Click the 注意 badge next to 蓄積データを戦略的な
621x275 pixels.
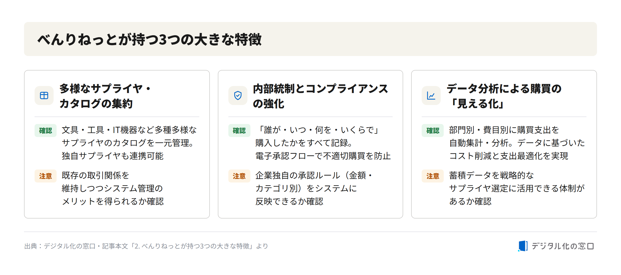click(x=433, y=176)
